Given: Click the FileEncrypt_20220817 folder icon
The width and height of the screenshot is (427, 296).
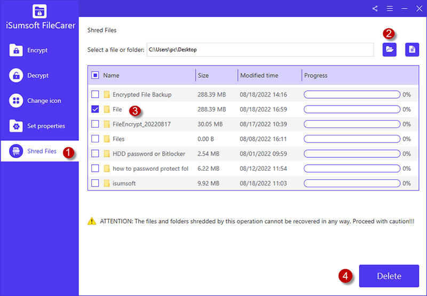Looking at the screenshot, I should tap(107, 124).
